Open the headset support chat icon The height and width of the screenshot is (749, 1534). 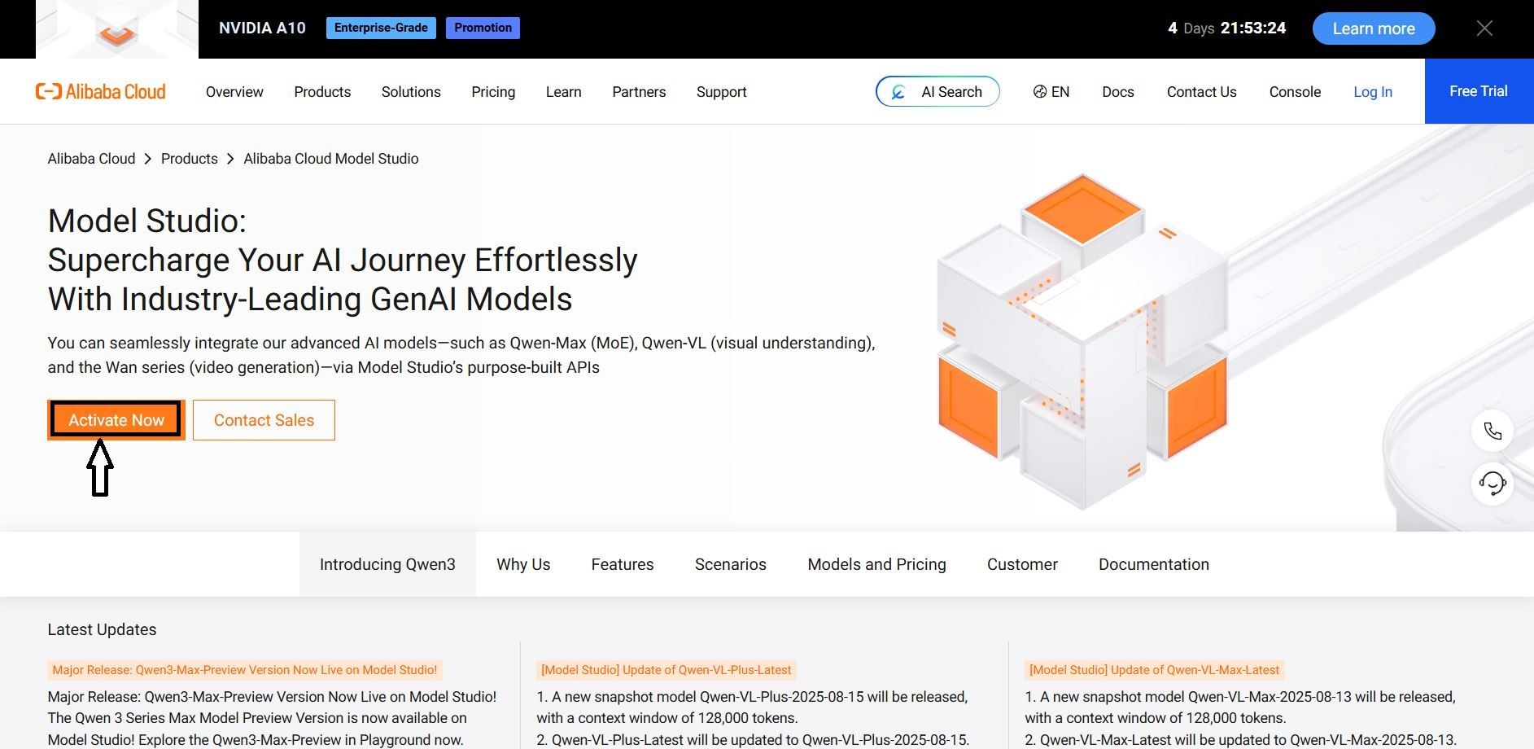1492,484
